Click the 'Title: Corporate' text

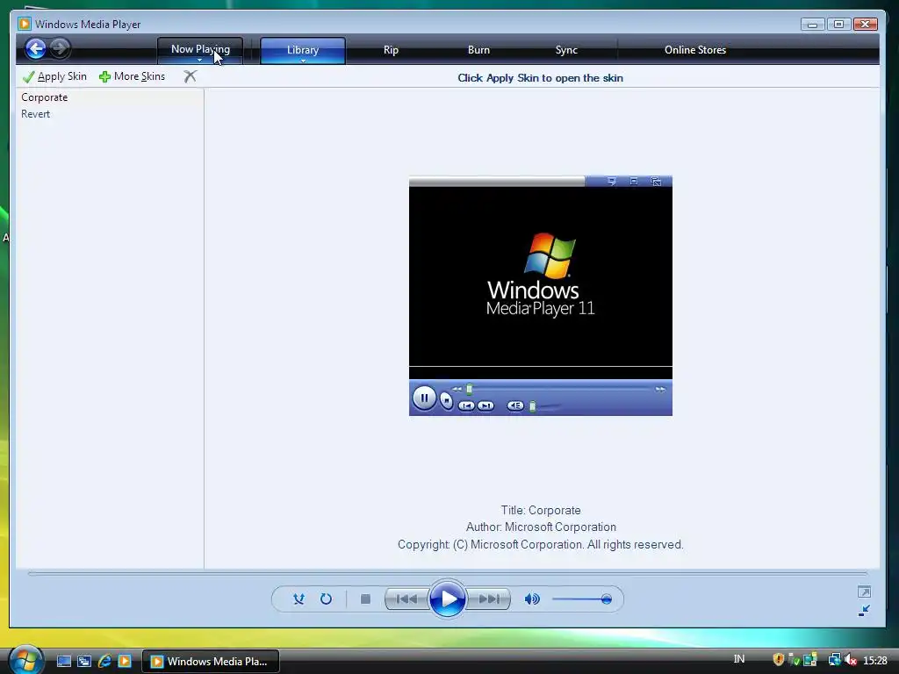point(541,510)
